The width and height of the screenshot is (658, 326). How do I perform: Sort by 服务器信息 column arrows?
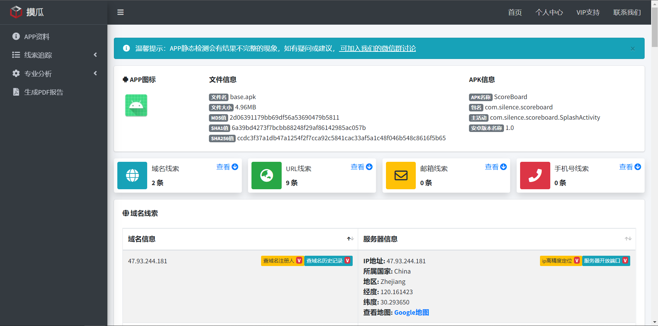click(x=628, y=239)
